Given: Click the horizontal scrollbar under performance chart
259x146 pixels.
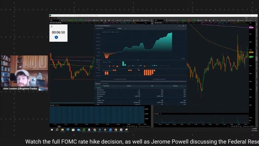Looking at the screenshot, I should 143,81.
